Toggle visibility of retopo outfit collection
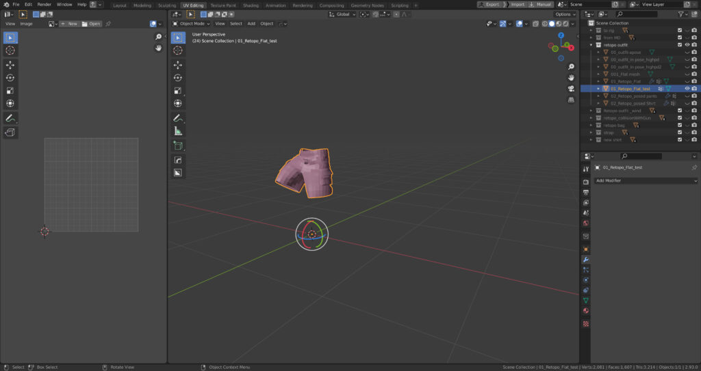 point(687,45)
